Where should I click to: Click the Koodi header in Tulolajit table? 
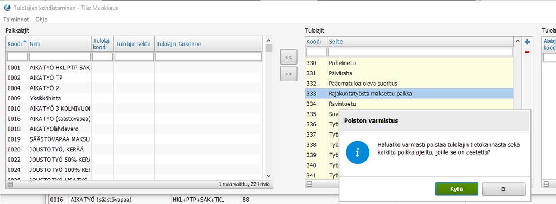point(316,42)
